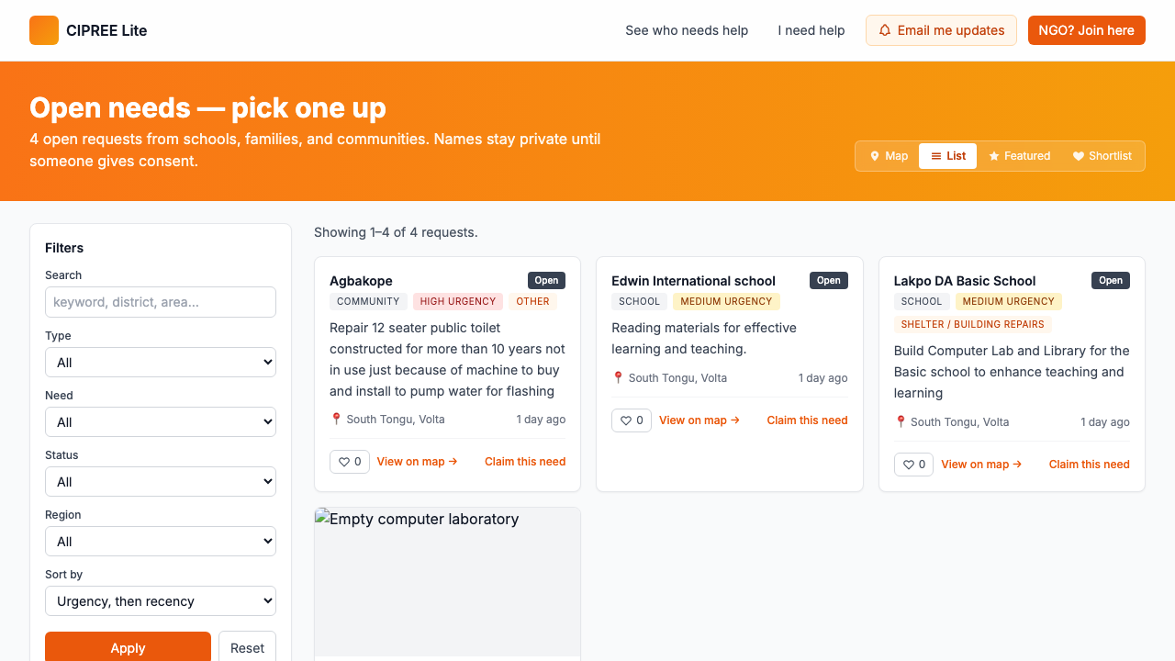Switch to the Shortlist view tab
The image size is (1175, 661).
[1102, 156]
